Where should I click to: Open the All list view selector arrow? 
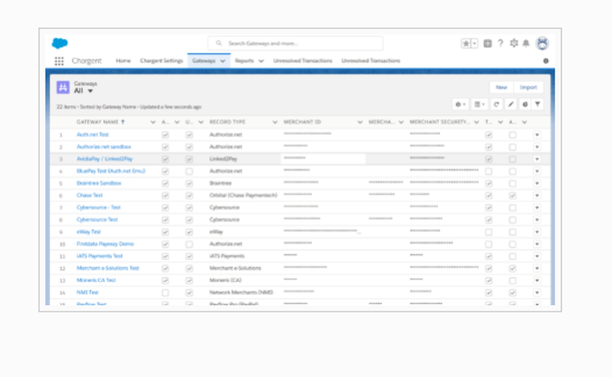(x=90, y=91)
